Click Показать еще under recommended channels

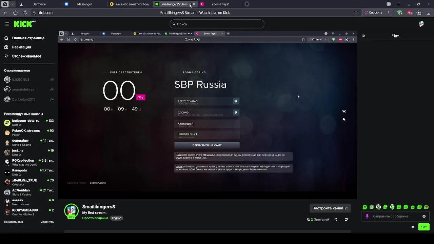coord(14,222)
